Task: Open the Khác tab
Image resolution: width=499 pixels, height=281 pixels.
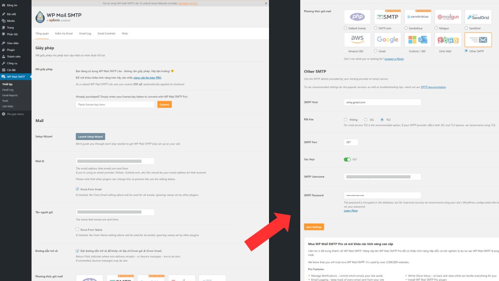Action: 125,33
